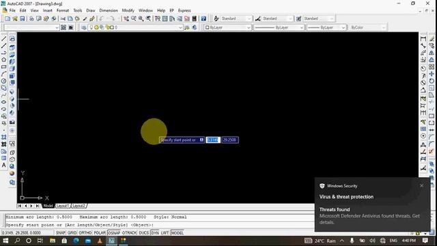This screenshot has width=437, height=246.
Task: Open Windows Start menu
Action: pyautogui.click(x=5, y=241)
